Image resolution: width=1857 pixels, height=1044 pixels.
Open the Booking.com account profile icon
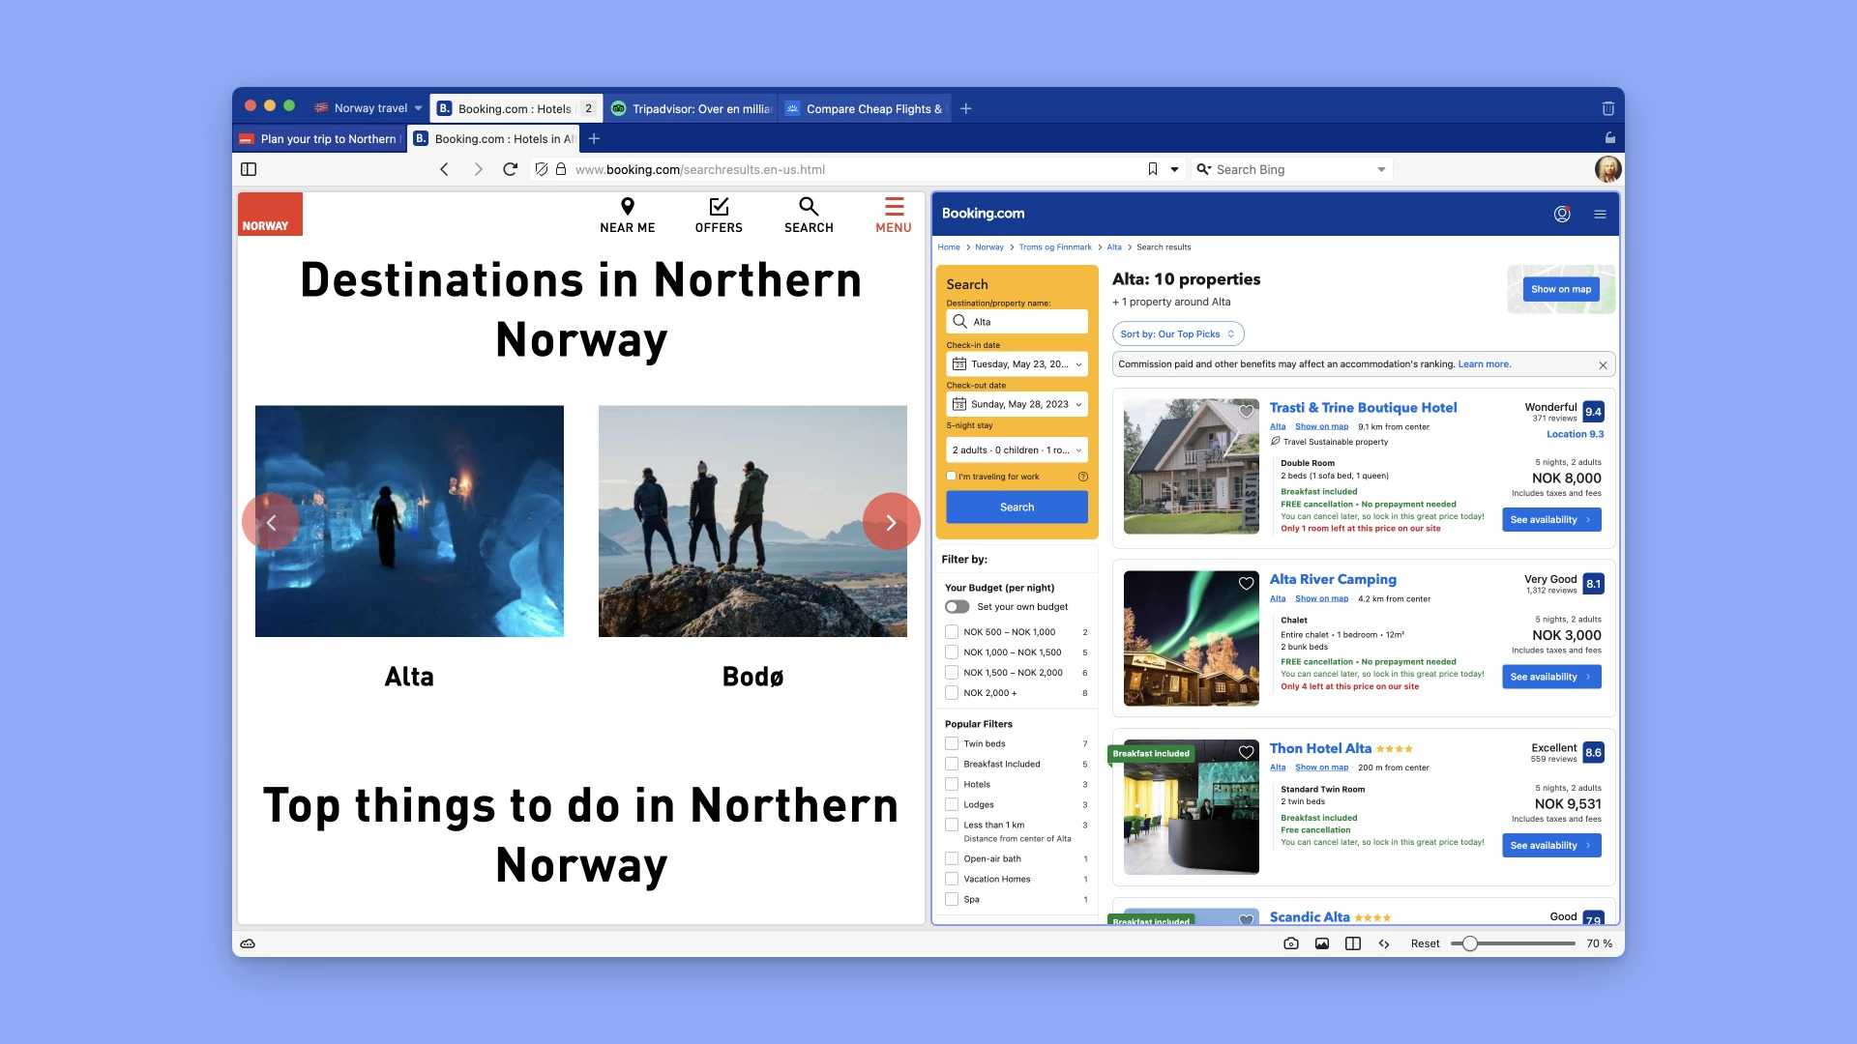pos(1562,214)
